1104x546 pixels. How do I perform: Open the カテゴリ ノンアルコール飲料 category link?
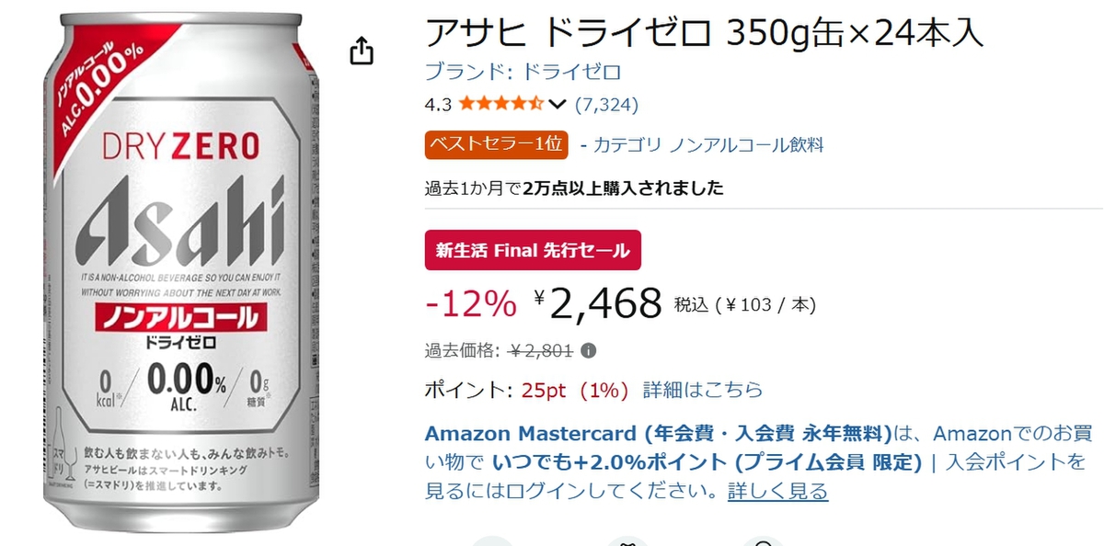click(x=707, y=145)
